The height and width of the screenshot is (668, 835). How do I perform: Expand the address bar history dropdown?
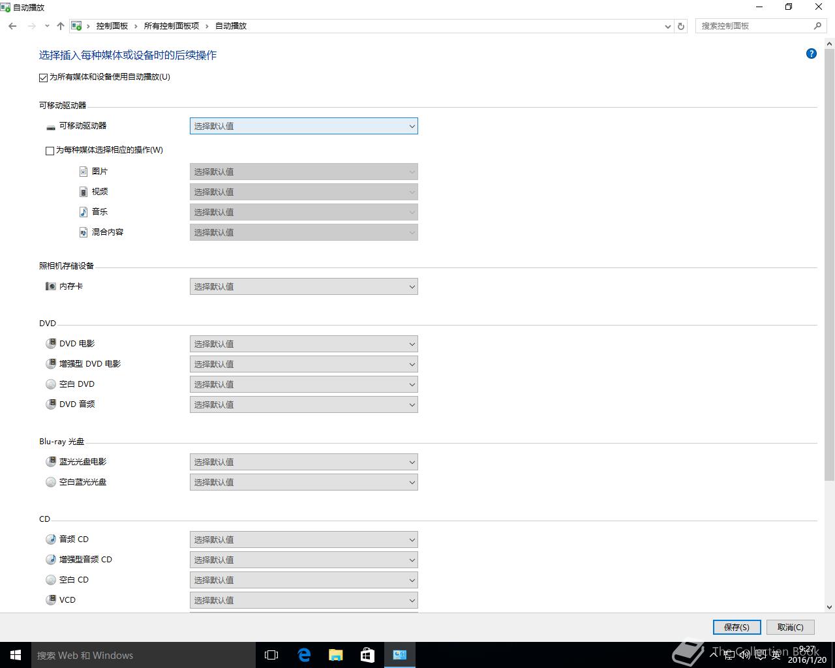[x=667, y=26]
